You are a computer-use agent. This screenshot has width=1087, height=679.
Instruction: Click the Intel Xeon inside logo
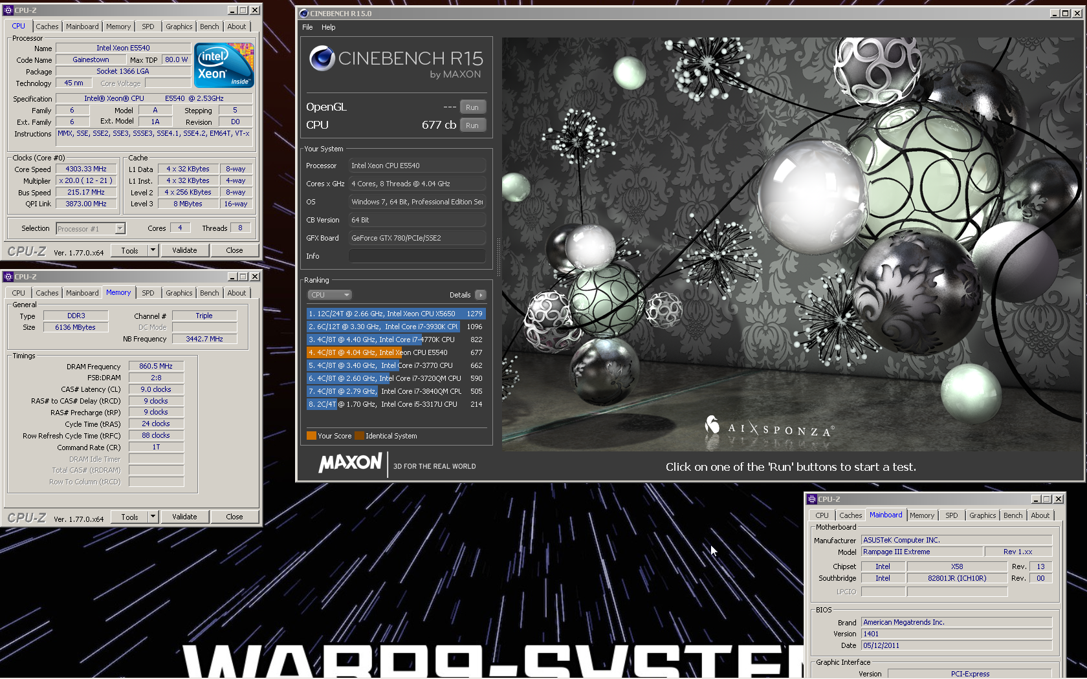pos(224,65)
